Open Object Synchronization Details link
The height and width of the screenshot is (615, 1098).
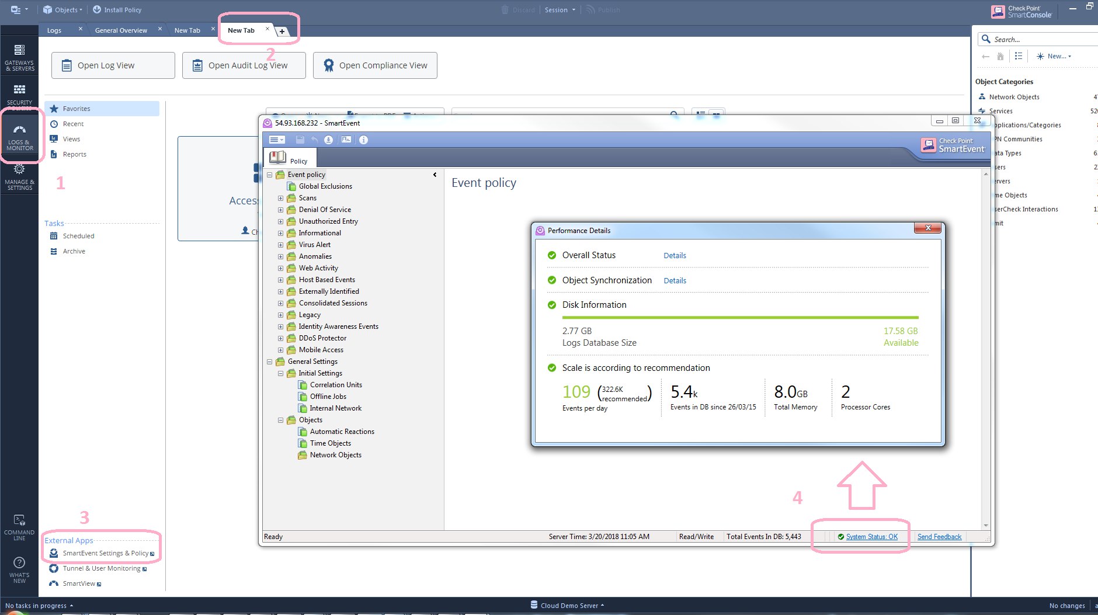[x=675, y=281]
